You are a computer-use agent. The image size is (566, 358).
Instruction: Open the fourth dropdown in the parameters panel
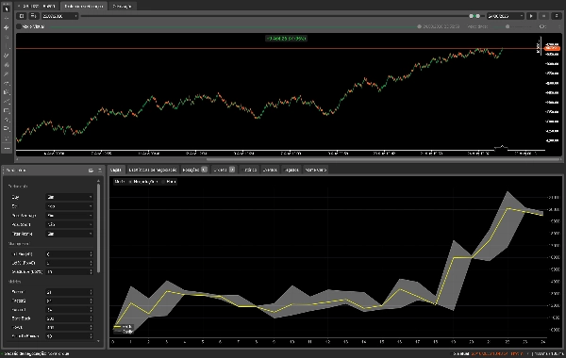point(69,224)
